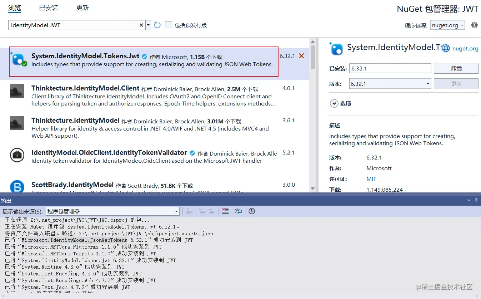The image size is (481, 299).
Task: Refresh the package list
Action: tap(157, 25)
